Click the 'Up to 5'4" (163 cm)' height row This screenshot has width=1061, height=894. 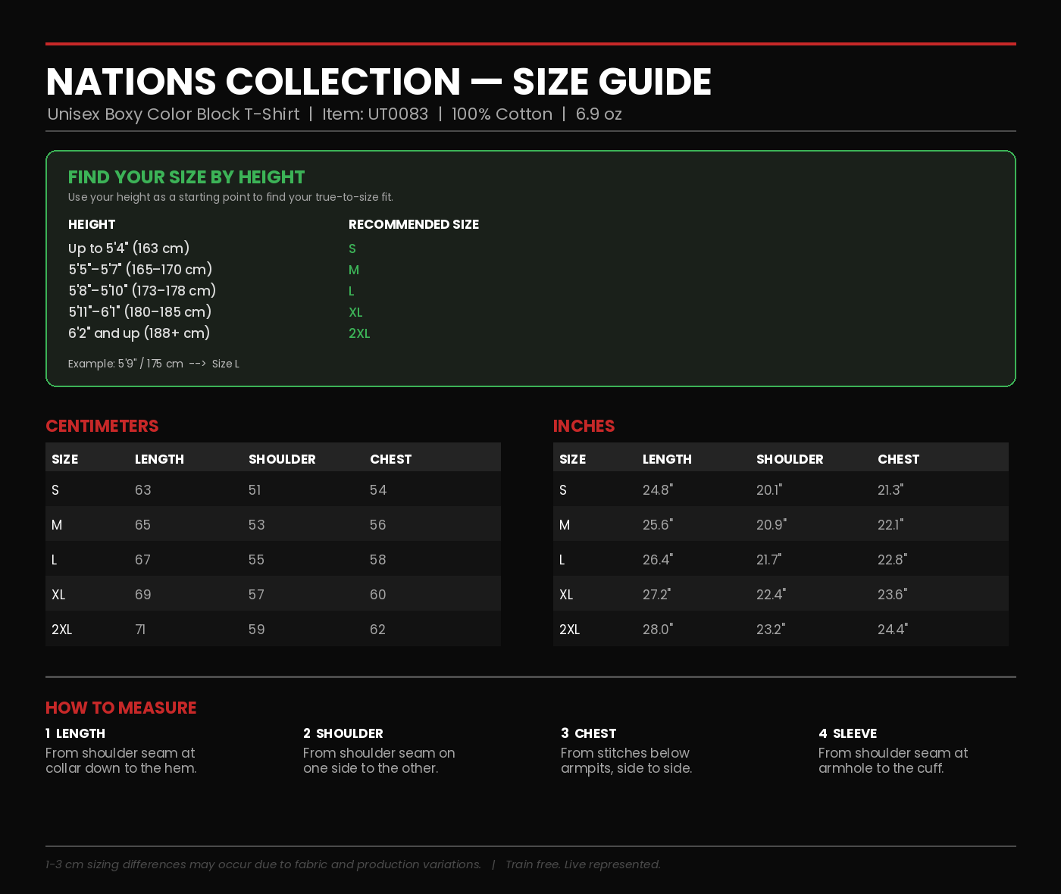tap(129, 249)
